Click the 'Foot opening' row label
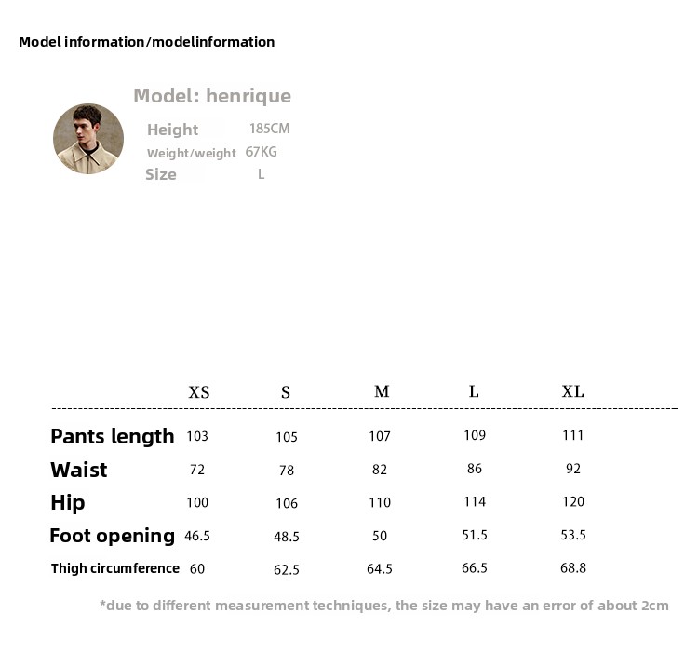 coord(113,536)
